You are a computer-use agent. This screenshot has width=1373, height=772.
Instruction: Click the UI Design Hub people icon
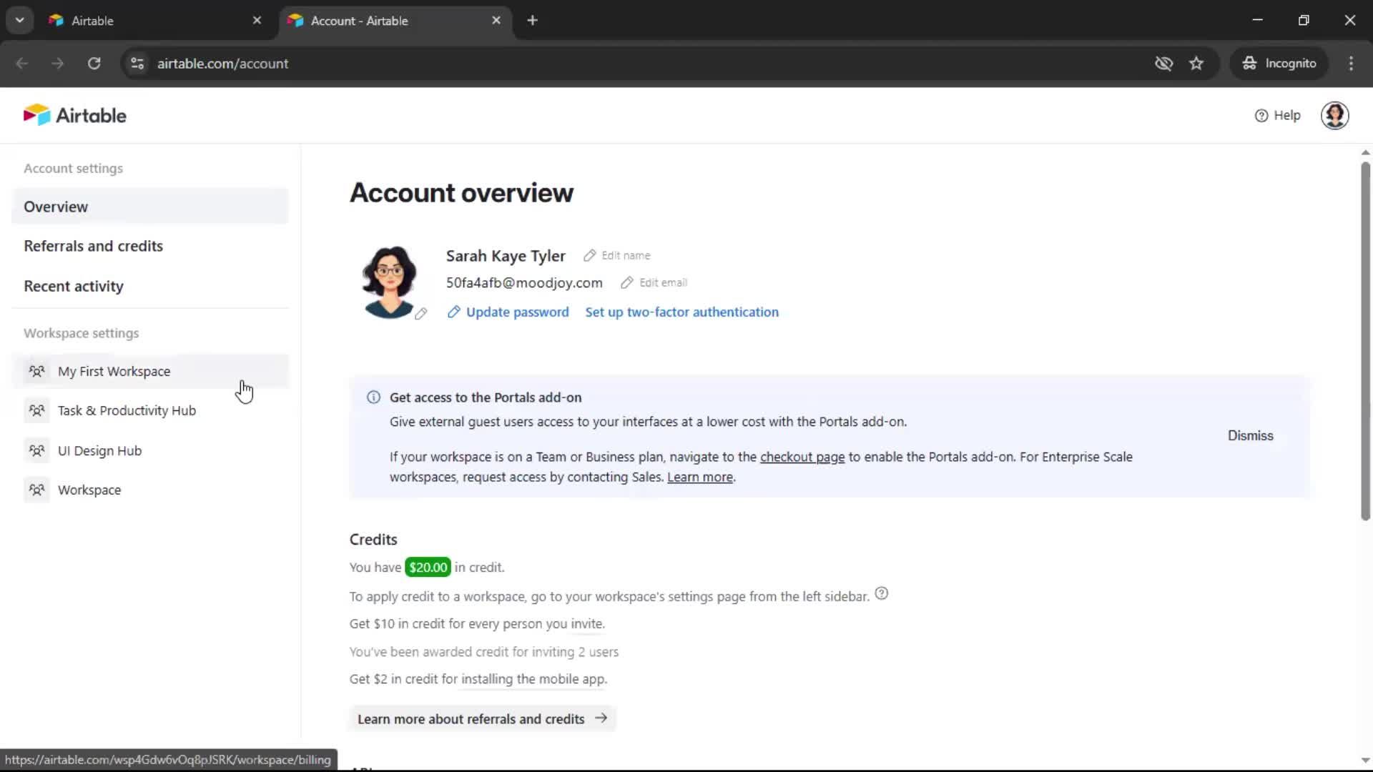[36, 450]
